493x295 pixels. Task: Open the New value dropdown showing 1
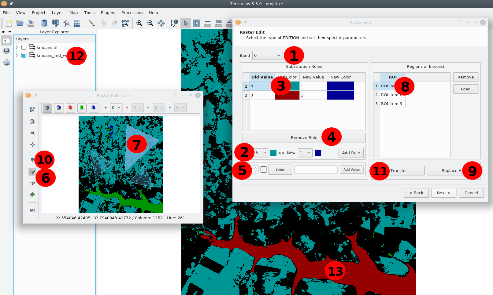coord(305,153)
